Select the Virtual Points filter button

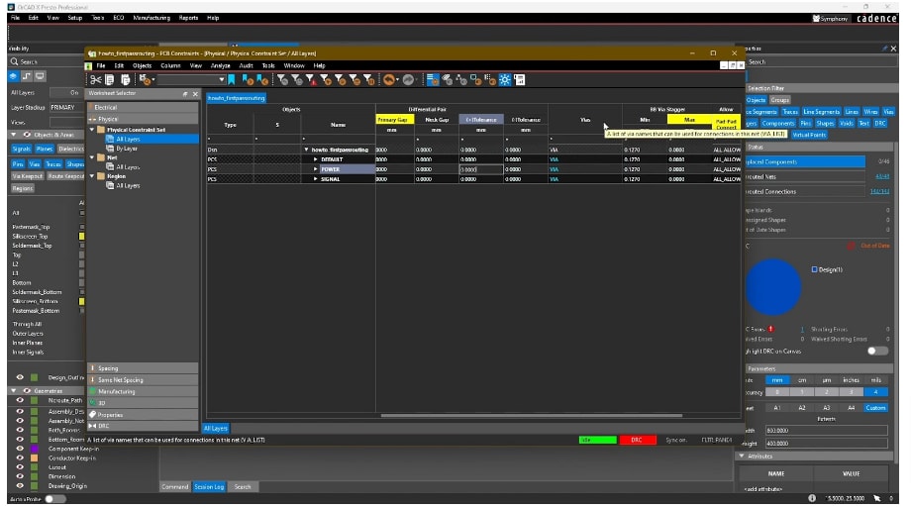pos(809,135)
